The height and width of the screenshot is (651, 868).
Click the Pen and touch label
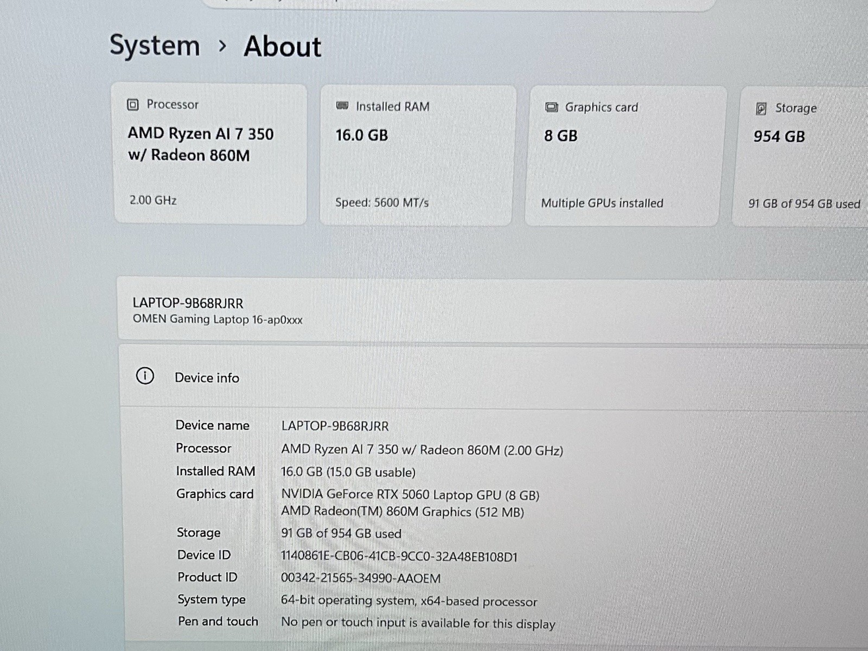coord(218,622)
